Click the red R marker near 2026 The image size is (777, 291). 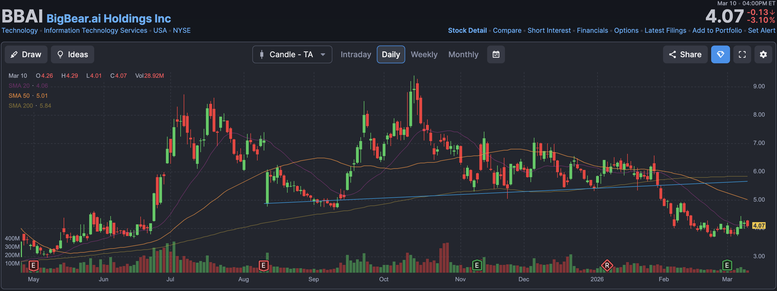pyautogui.click(x=607, y=265)
